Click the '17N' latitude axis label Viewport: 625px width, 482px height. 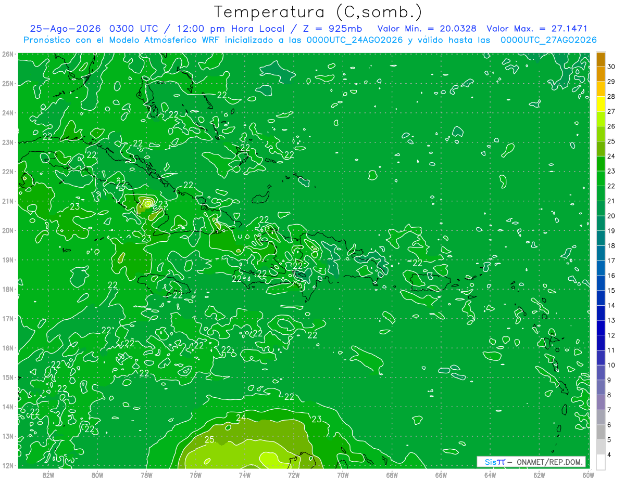(7, 318)
